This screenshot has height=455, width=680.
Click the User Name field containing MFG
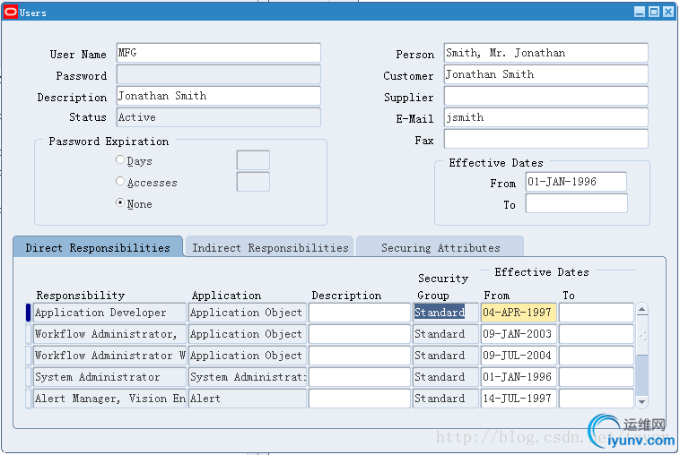(x=219, y=53)
